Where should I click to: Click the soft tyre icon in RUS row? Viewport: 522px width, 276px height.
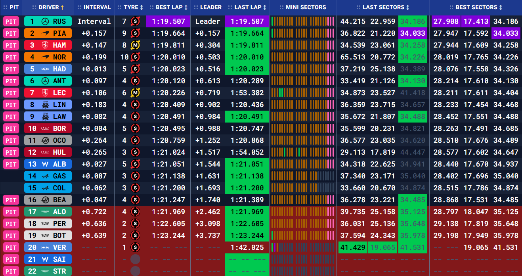135,21
